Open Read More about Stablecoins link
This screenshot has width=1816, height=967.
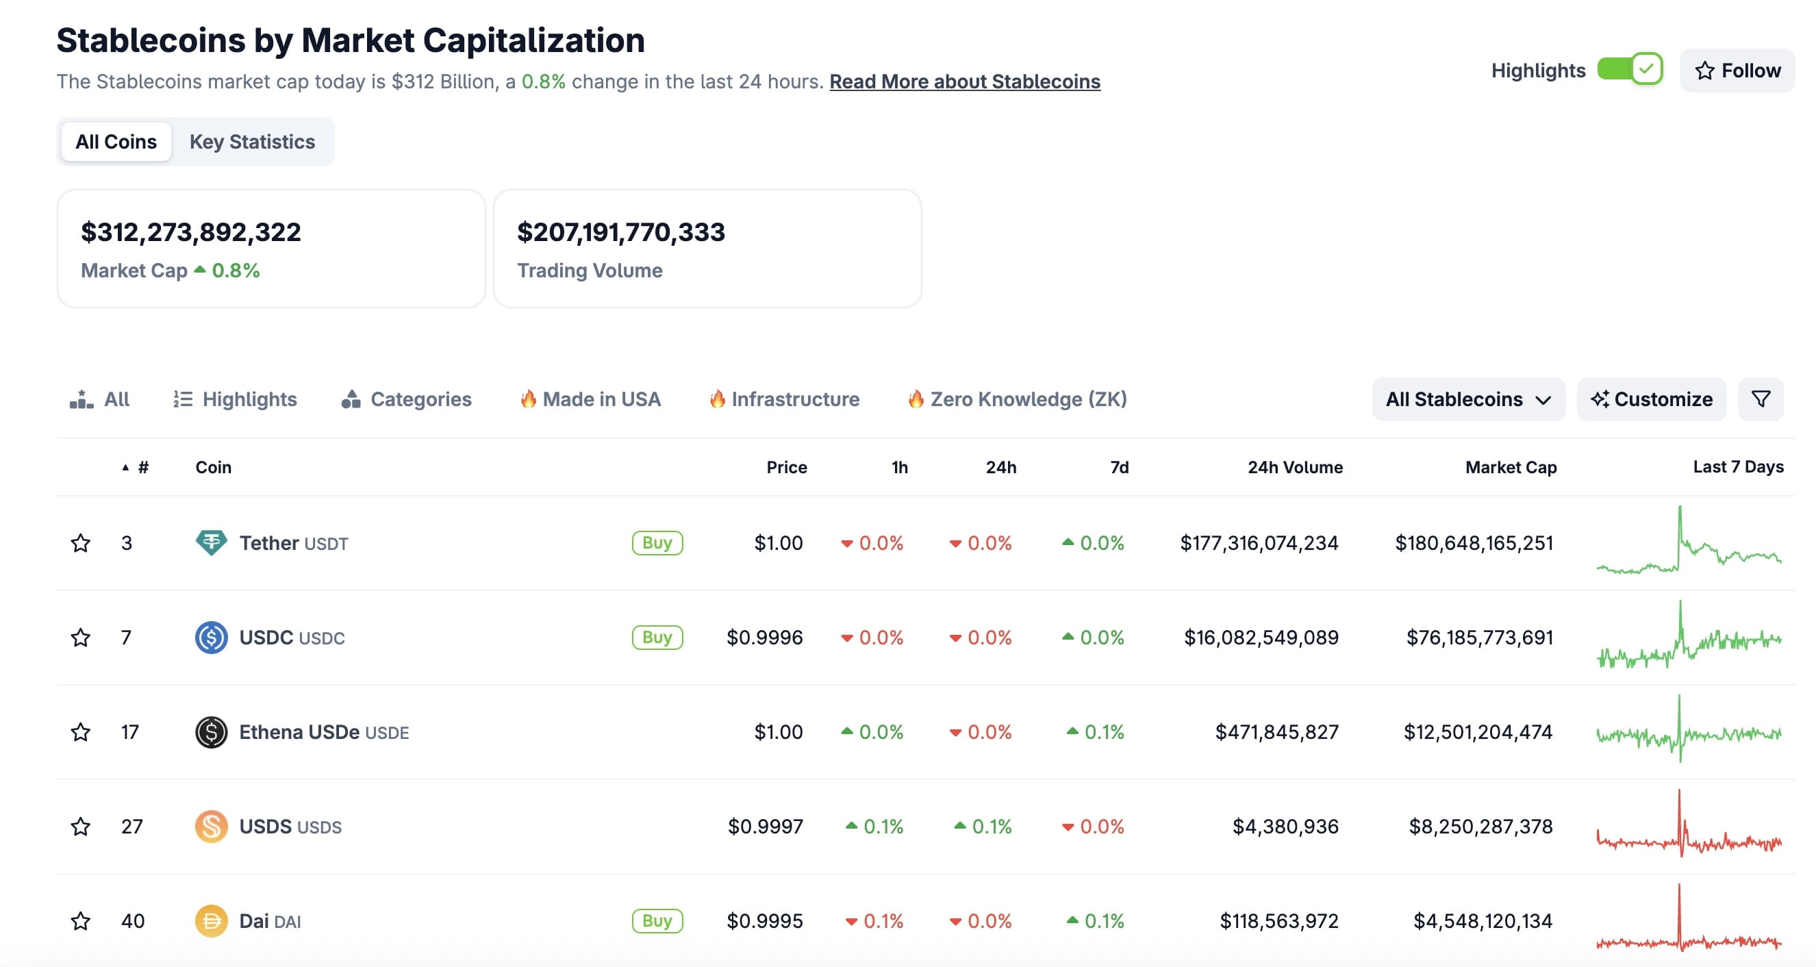964,81
